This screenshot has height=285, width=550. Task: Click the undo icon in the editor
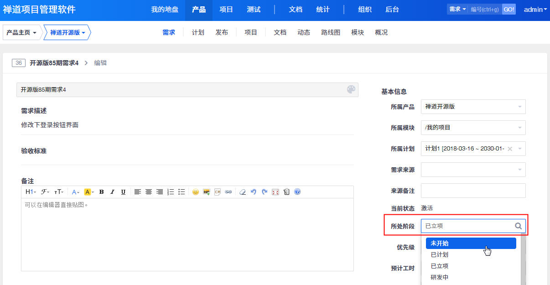click(x=253, y=192)
